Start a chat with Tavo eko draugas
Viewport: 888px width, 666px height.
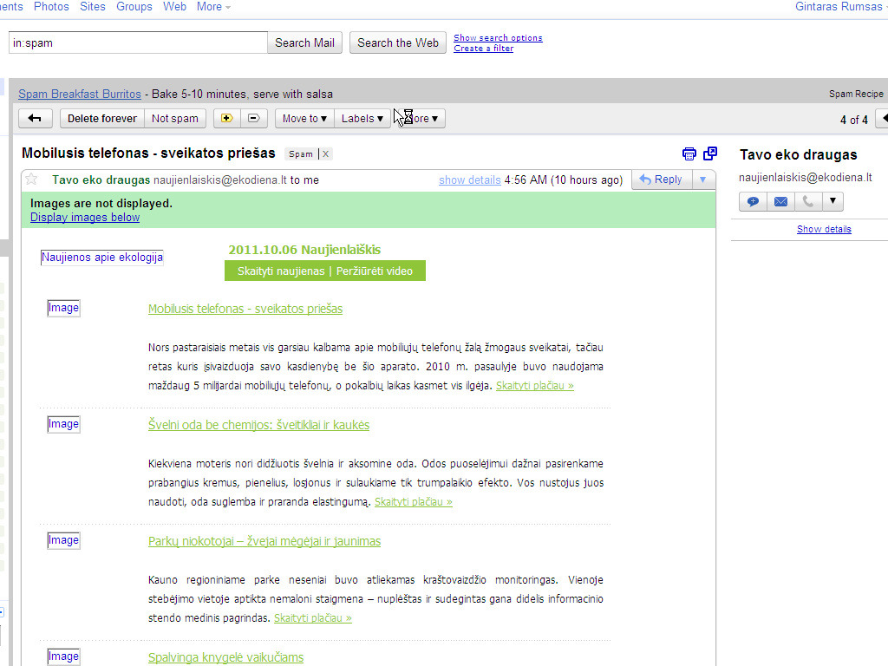click(x=753, y=202)
